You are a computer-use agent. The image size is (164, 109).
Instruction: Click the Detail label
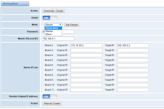35,18
